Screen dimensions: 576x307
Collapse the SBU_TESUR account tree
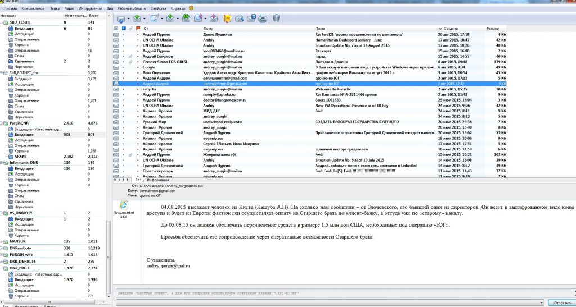(2, 22)
